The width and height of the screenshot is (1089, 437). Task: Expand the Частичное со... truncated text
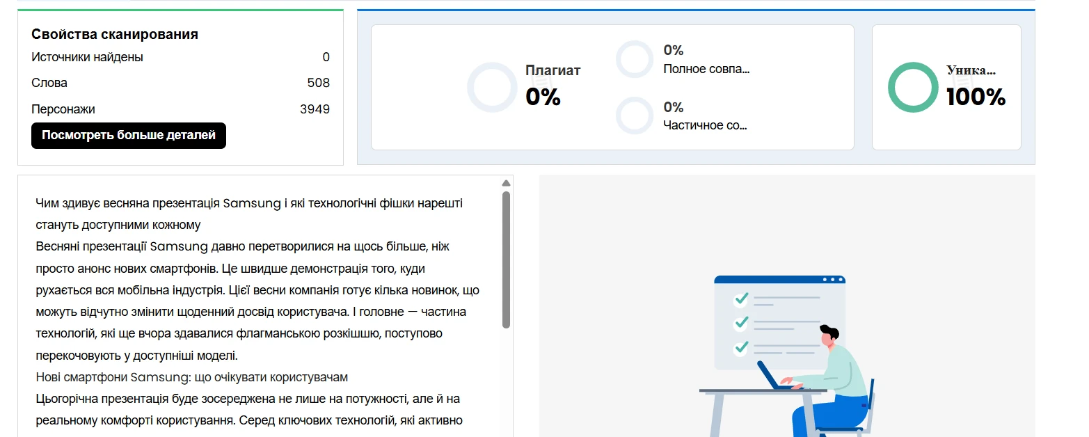706,125
